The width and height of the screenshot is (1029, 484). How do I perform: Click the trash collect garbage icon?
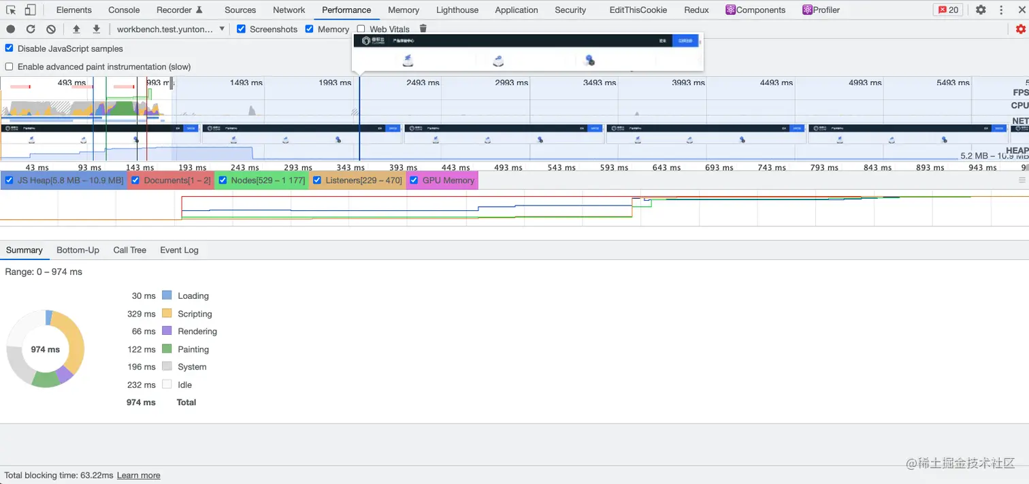coord(423,29)
